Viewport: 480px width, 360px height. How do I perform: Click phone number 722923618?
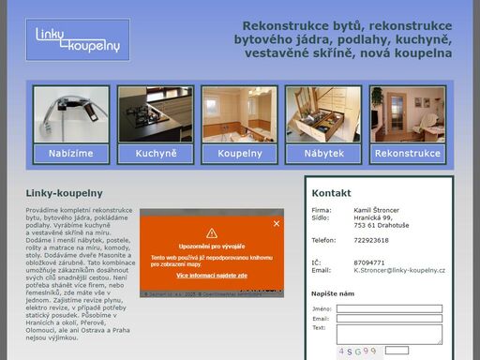[371, 240]
